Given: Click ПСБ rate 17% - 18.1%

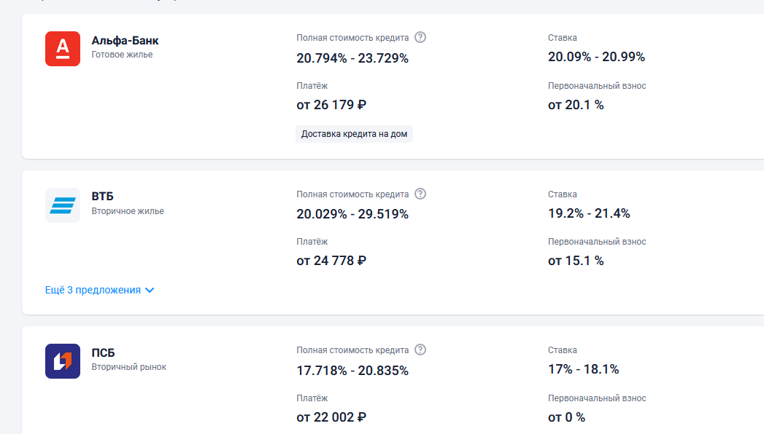Looking at the screenshot, I should (x=583, y=369).
